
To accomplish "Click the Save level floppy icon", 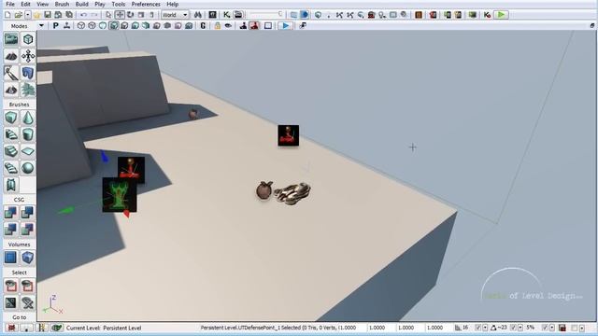I will click(48, 15).
